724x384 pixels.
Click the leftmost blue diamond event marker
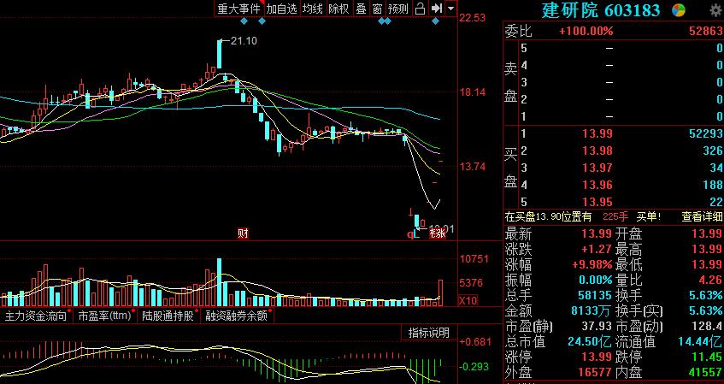[244, 21]
